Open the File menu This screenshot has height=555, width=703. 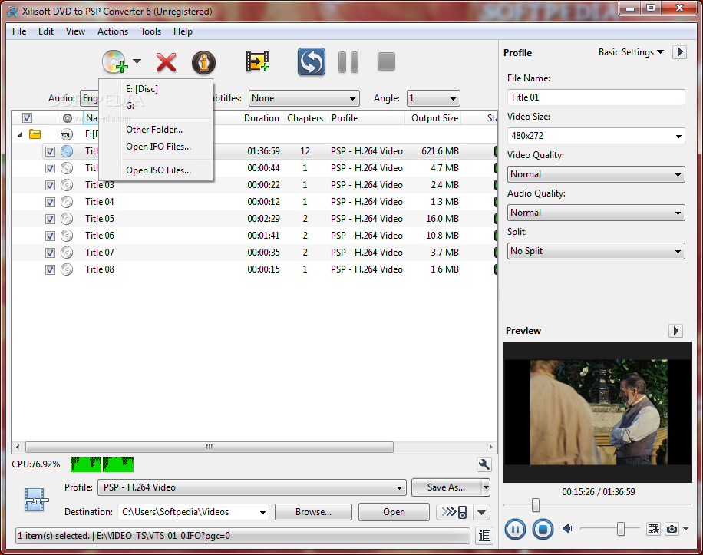(x=19, y=31)
